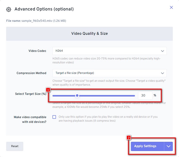Viewport: 179px width, 157px height.
Task: Click the Reset button
Action: click(15, 146)
